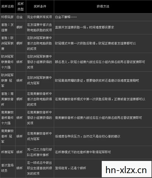152x178 pixels.
Task: Click the 在杯赛模式下的任意杯赛中取得冠军即可 method text
Action: click(x=83, y=152)
